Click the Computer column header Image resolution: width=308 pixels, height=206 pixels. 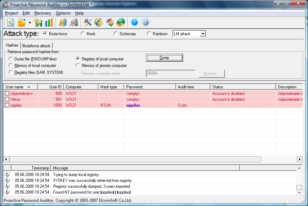click(81, 87)
